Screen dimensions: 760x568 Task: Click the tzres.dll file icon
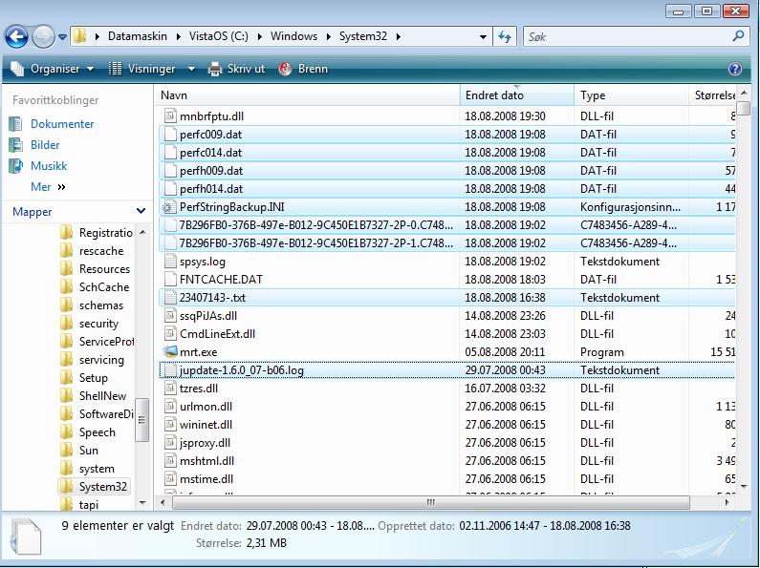click(x=170, y=389)
